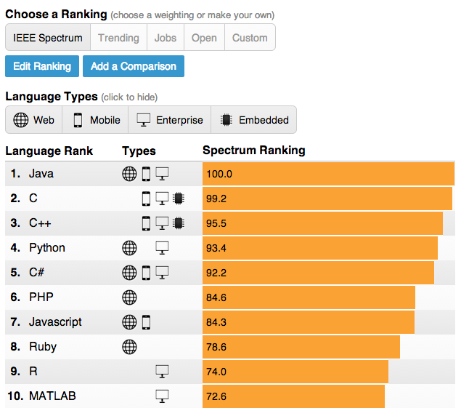Click the embedded chip icon in C++ row
The image size is (461, 408).
178,223
